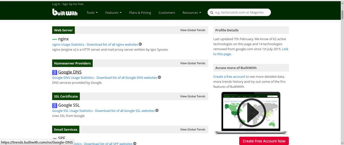Click the Web Server category label
344x145 pixels.
click(63, 30)
